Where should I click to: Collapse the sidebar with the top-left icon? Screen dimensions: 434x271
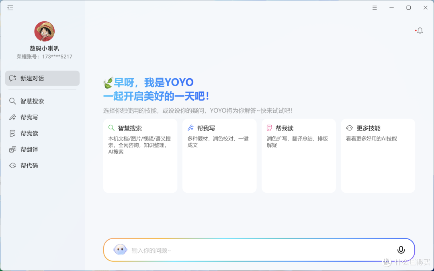10,8
